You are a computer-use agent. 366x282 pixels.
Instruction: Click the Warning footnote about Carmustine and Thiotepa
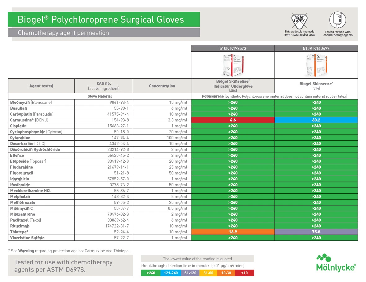click(69, 251)
